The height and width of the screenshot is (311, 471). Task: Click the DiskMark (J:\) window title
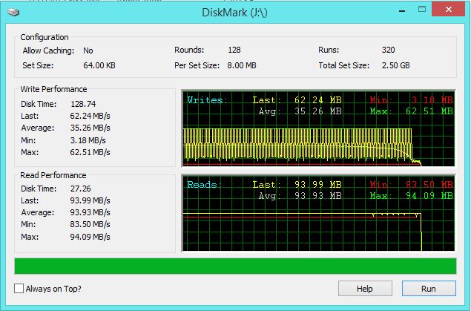234,13
